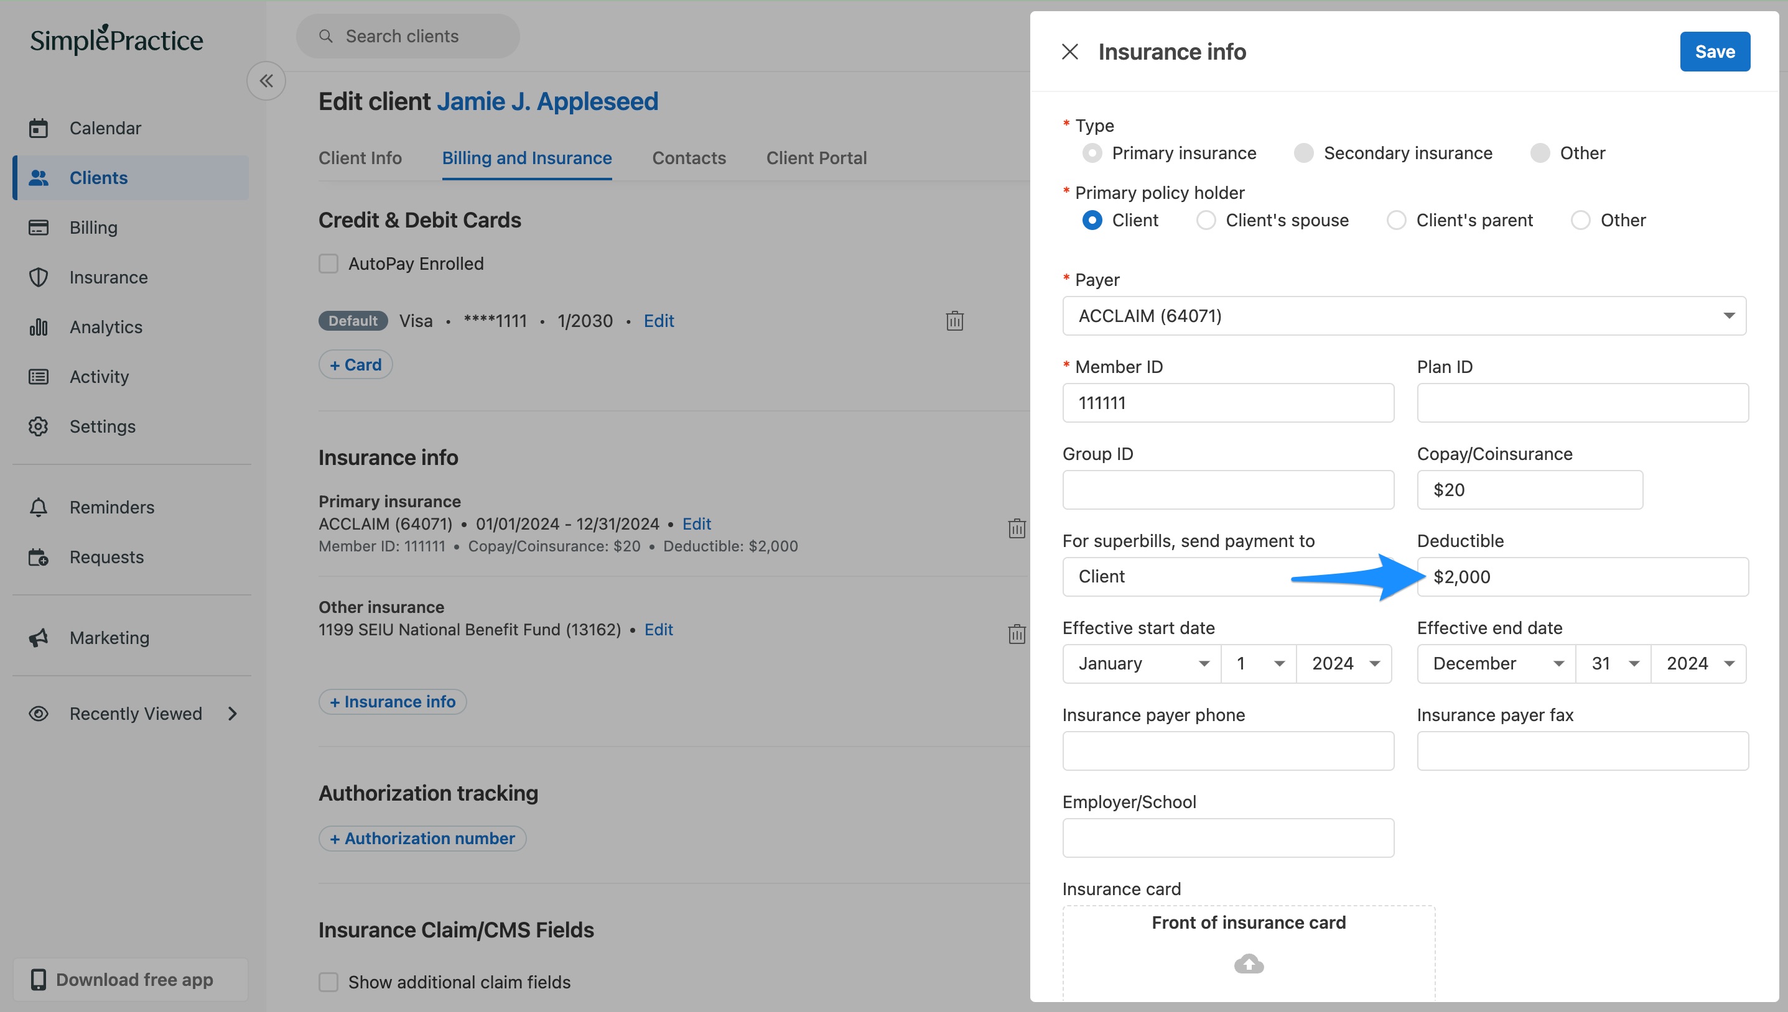Click the Member ID input field
The image size is (1788, 1012).
coord(1228,402)
